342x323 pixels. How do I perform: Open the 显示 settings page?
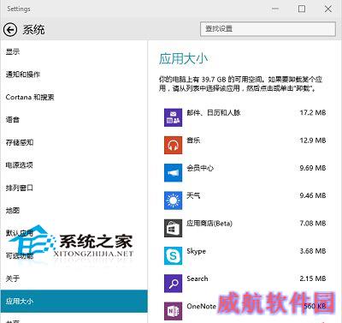click(x=13, y=52)
